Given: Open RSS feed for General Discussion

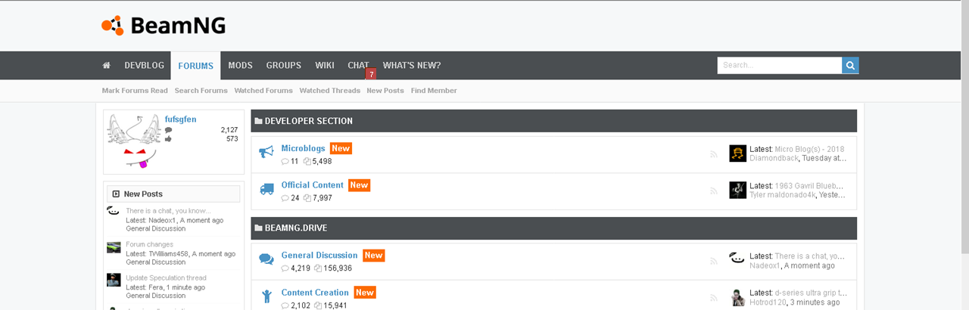Looking at the screenshot, I should (x=713, y=261).
